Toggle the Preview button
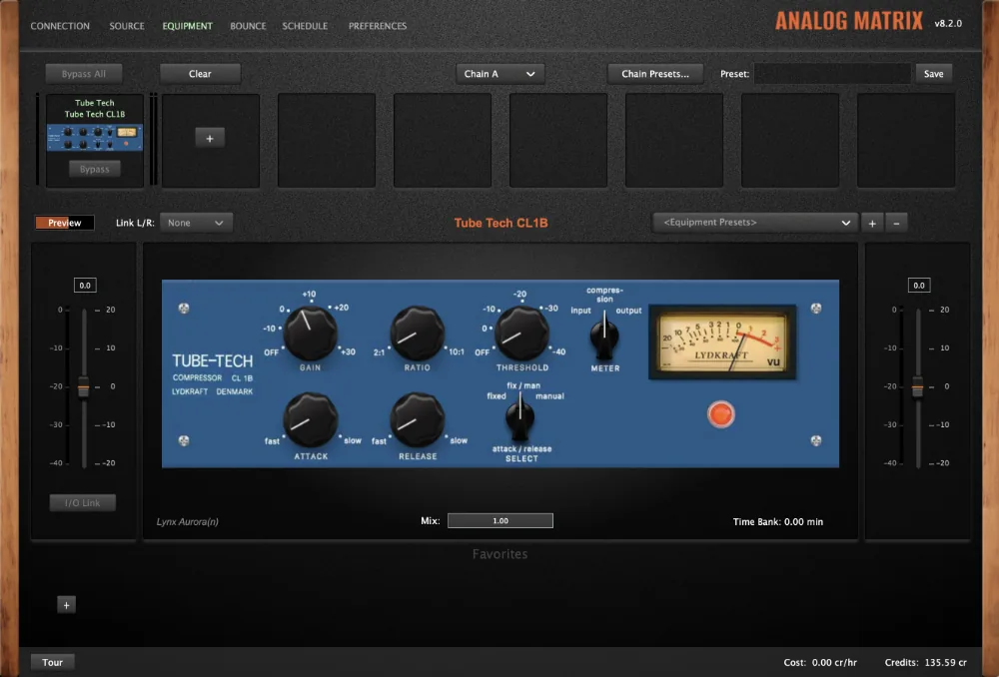Image resolution: width=999 pixels, height=677 pixels. 65,223
